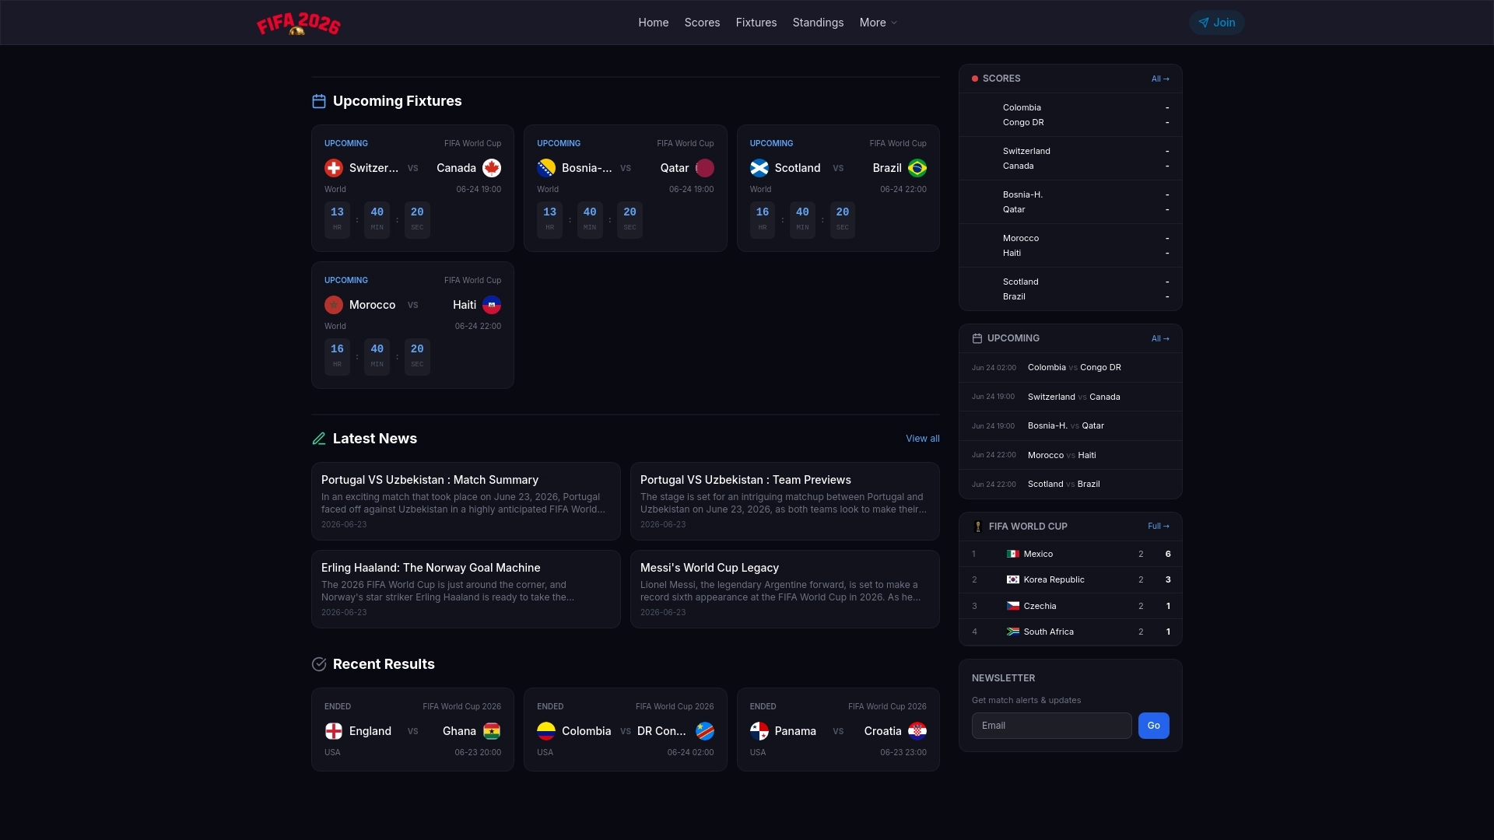
Task: Open Erling Haaland Norway Goal Machine article
Action: (466, 590)
